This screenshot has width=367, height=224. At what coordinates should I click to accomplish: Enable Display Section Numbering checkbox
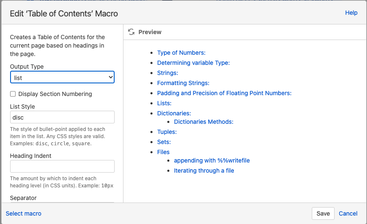(13, 94)
